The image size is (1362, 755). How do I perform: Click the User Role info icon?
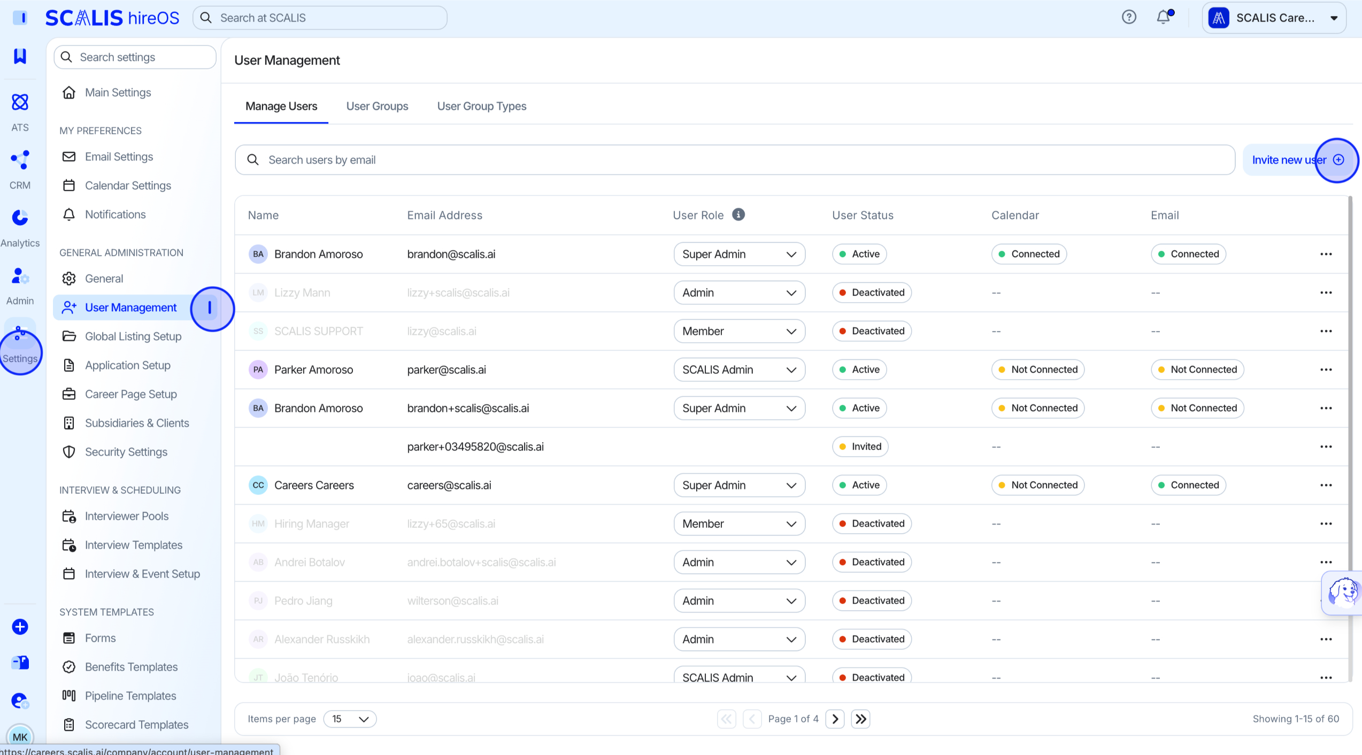738,214
